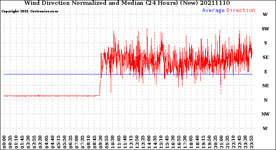Select the 08:10 time label
This screenshot has width=276, height=150.
tap(88, 142)
